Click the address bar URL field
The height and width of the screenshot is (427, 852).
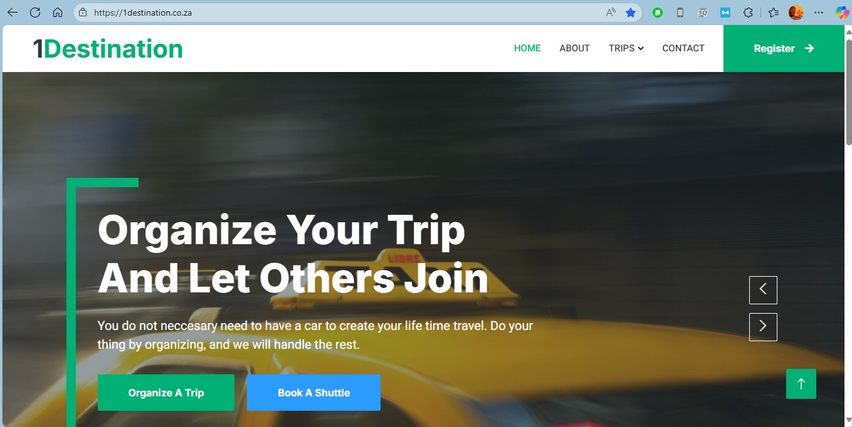tap(345, 13)
